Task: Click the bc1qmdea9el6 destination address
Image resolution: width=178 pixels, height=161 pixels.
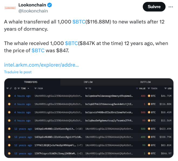Action: [109, 96]
